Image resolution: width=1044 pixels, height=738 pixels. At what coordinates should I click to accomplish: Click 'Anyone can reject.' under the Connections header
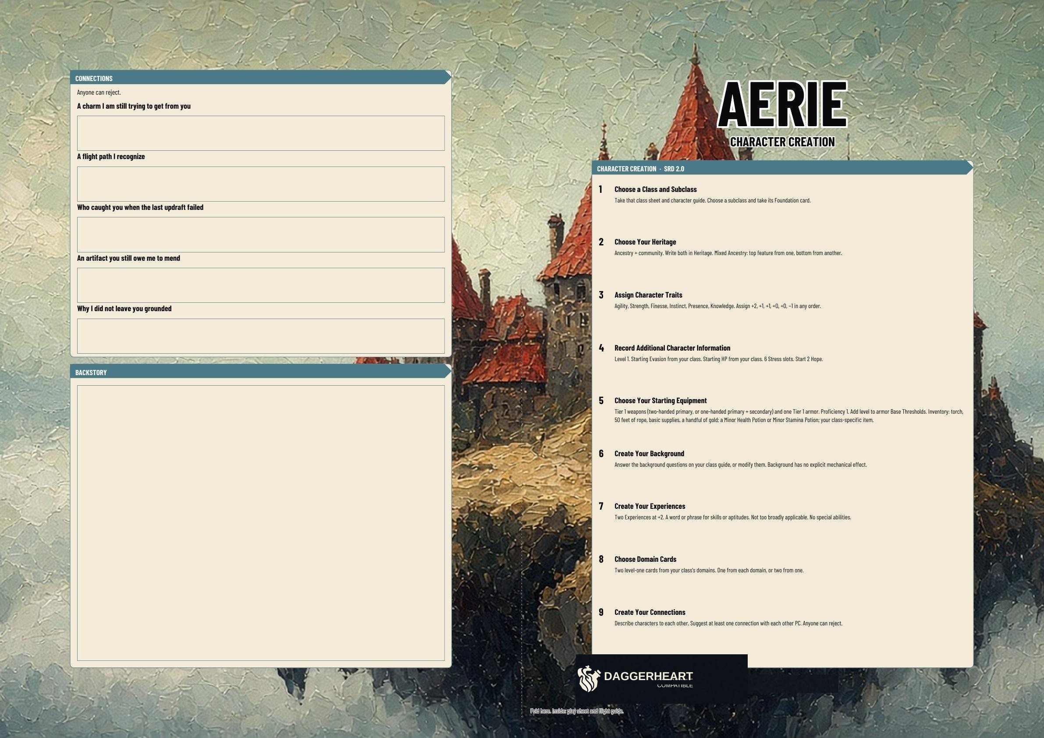click(99, 92)
